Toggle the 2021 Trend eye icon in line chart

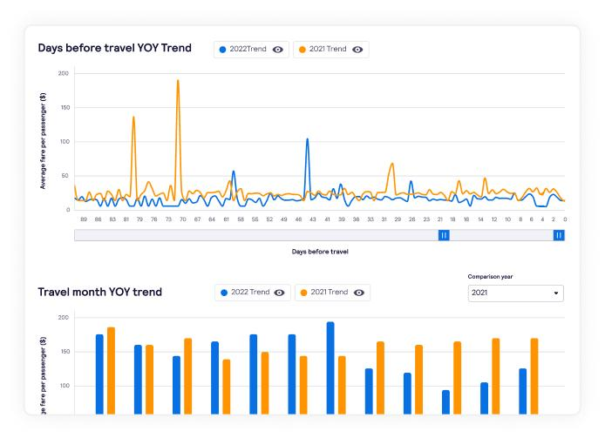[x=357, y=50]
